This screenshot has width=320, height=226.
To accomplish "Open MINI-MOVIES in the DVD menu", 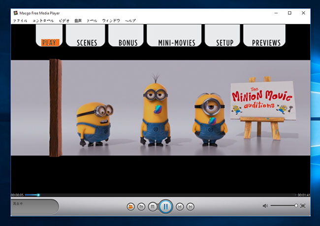I will click(x=176, y=43).
